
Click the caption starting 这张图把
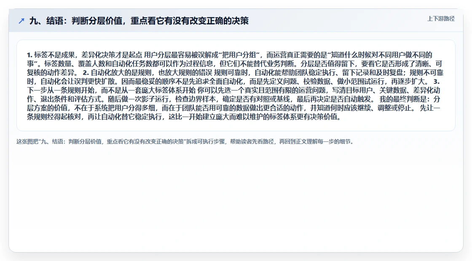pos(185,141)
